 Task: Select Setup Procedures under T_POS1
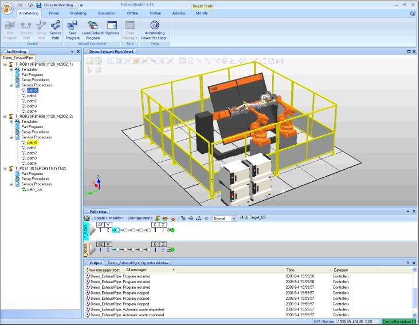(x=36, y=179)
